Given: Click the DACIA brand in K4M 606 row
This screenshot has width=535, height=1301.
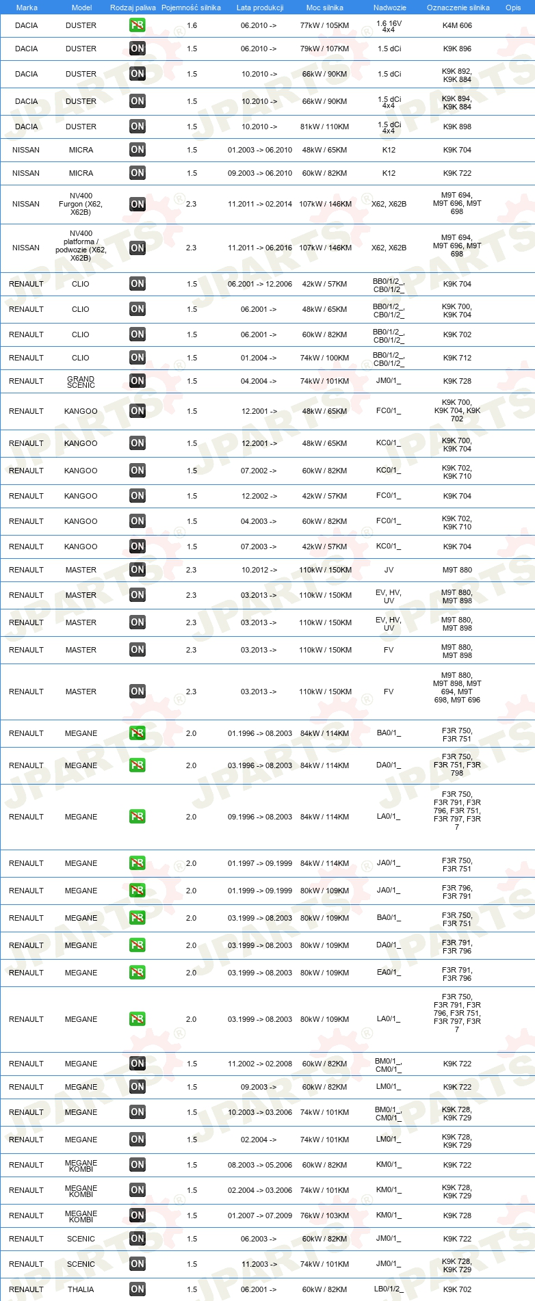Looking at the screenshot, I should (27, 25).
